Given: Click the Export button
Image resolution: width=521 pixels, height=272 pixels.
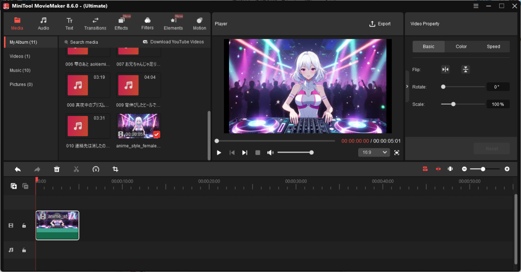Looking at the screenshot, I should tap(380, 24).
